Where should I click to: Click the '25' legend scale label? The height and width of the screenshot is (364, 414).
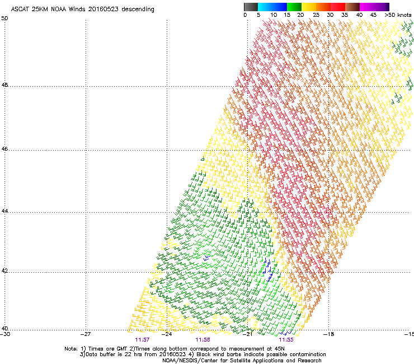tap(316, 15)
